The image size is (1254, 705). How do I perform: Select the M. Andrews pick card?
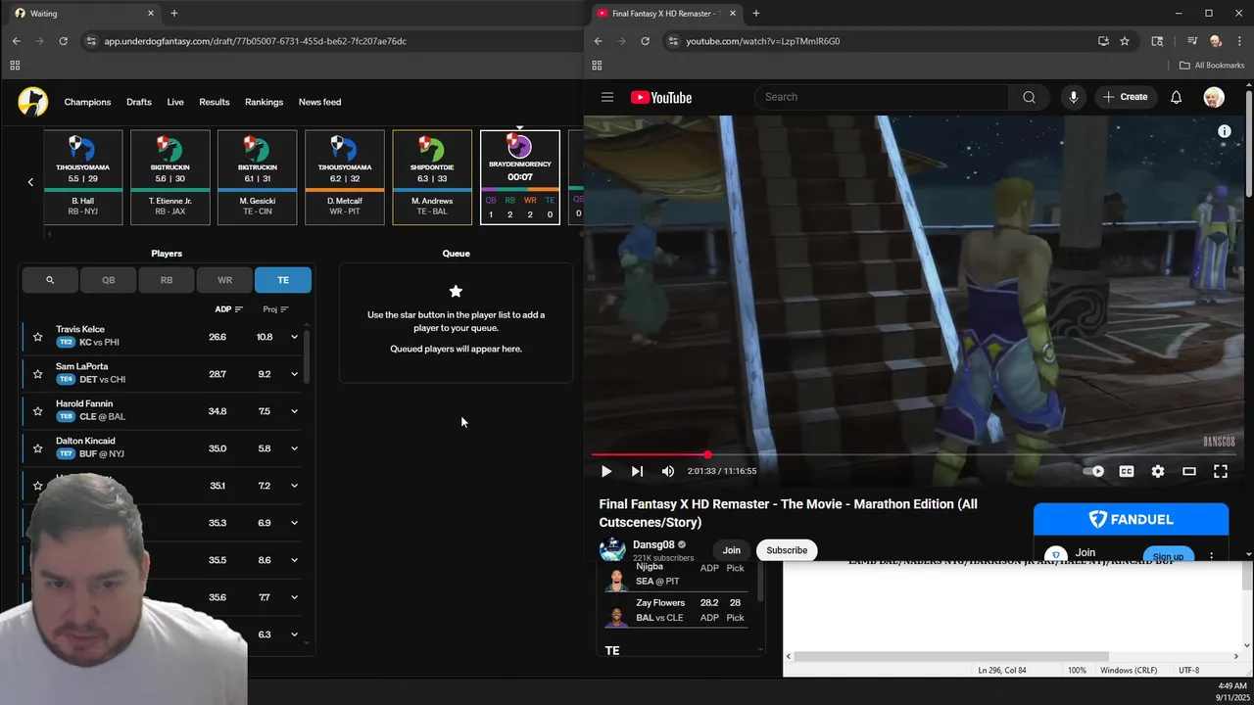(432, 177)
